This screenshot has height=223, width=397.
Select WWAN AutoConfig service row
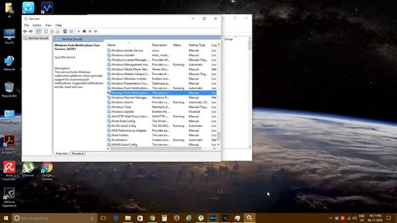pyautogui.click(x=161, y=144)
